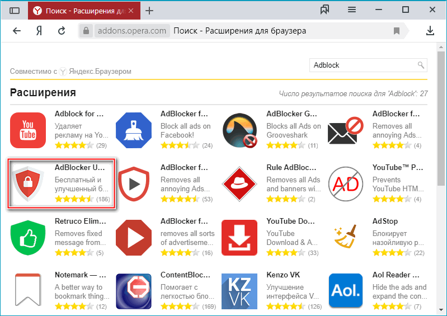The height and width of the screenshot is (316, 447).
Task: Bookmark this page with the flag icon
Action: point(397,31)
